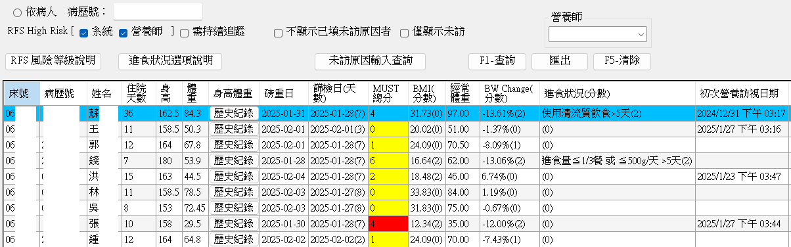Select the 依病人 radio button
This screenshot has height=247, width=791.
click(18, 12)
